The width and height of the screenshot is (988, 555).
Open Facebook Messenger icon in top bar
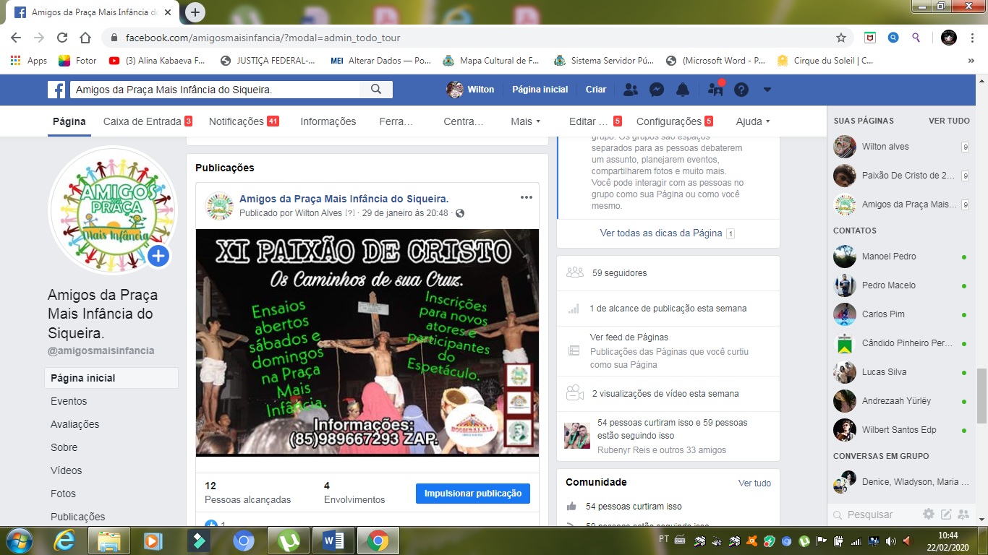657,90
